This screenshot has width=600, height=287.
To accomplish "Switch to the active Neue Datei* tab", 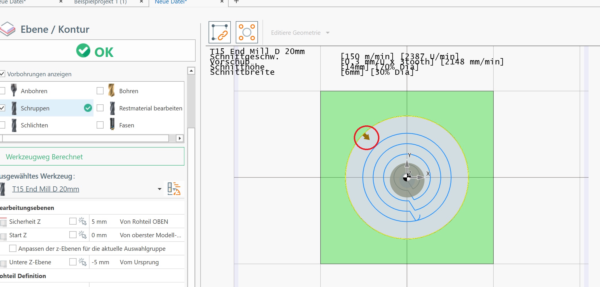I will 171,2.
